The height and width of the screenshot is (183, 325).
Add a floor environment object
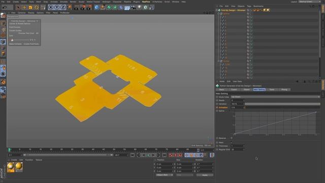(x=127, y=8)
